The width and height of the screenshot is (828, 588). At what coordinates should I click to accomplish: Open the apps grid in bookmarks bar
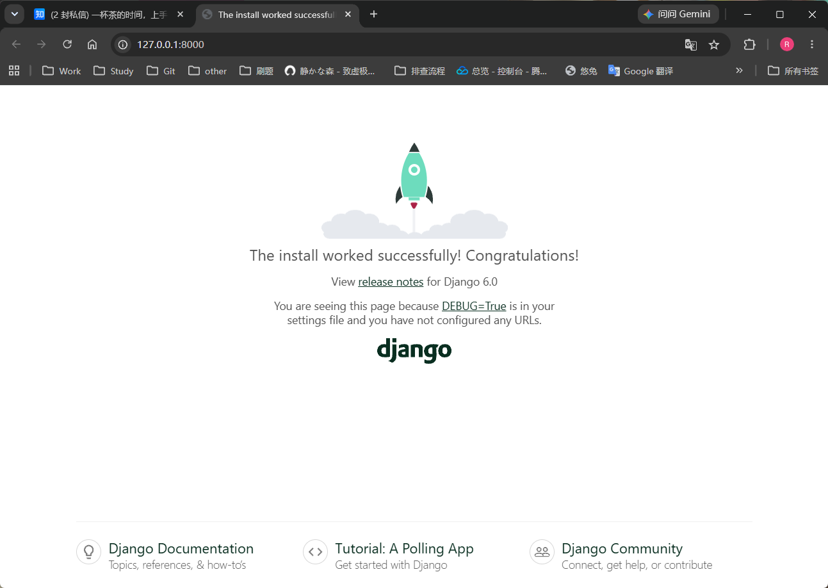(x=14, y=70)
